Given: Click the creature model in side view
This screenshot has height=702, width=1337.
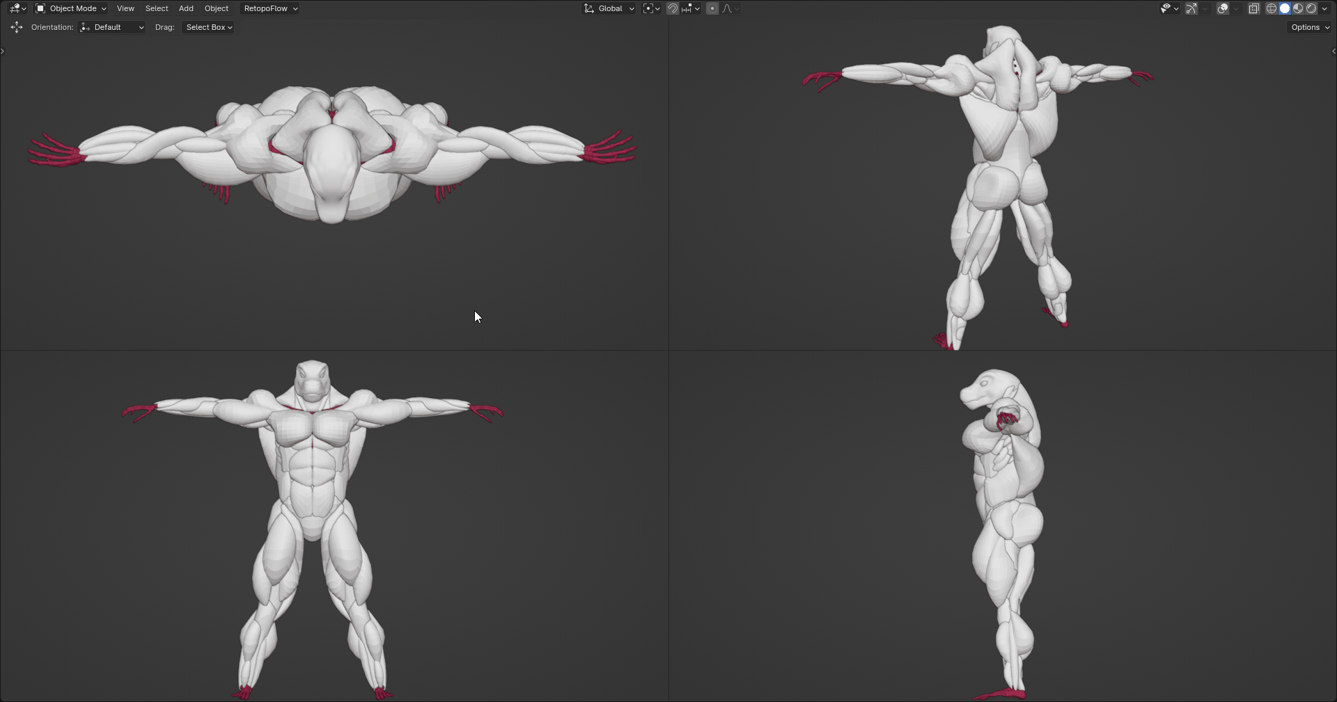Looking at the screenshot, I should click(x=1003, y=534).
